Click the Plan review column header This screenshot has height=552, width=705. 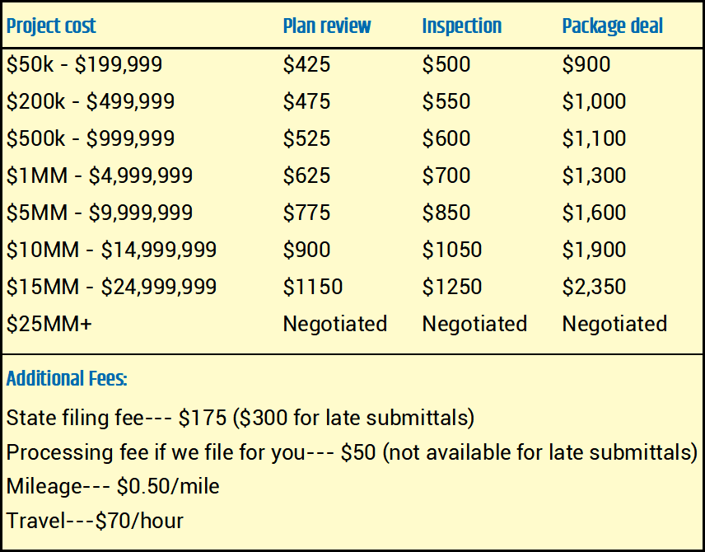pyautogui.click(x=327, y=26)
